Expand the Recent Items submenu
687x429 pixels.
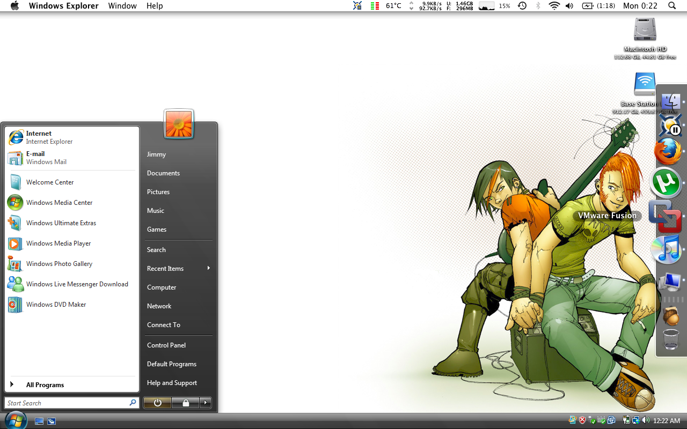[x=179, y=269]
